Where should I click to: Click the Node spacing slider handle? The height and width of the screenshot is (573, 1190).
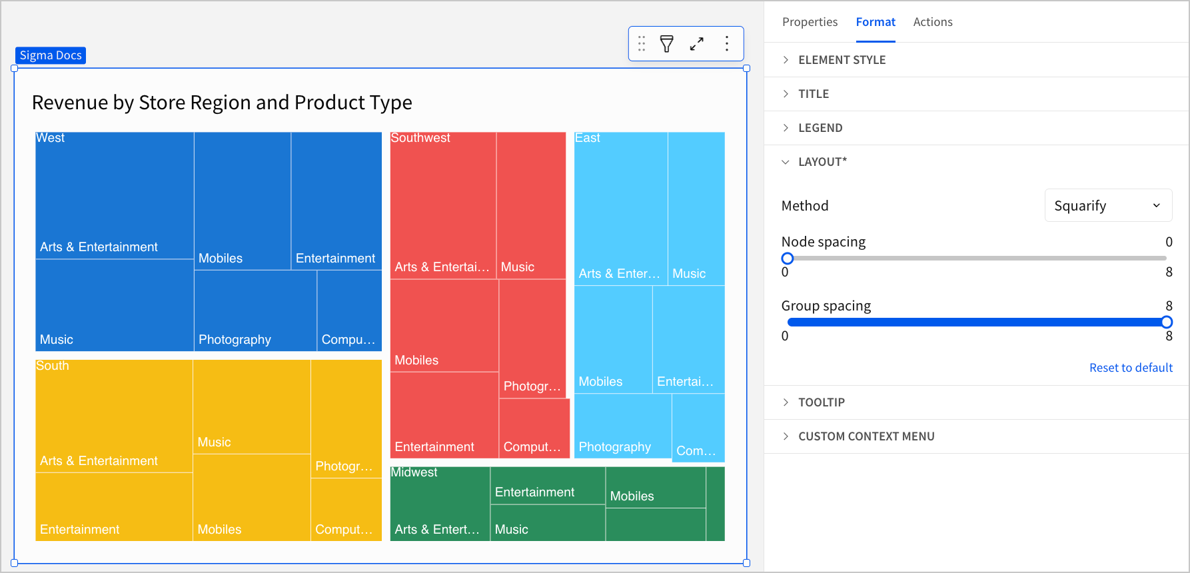pyautogui.click(x=788, y=259)
